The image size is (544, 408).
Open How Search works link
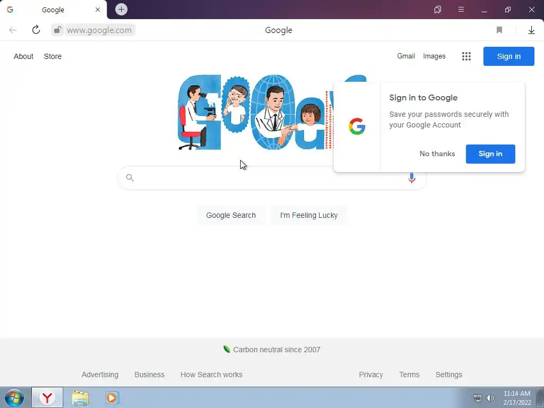[211, 375]
